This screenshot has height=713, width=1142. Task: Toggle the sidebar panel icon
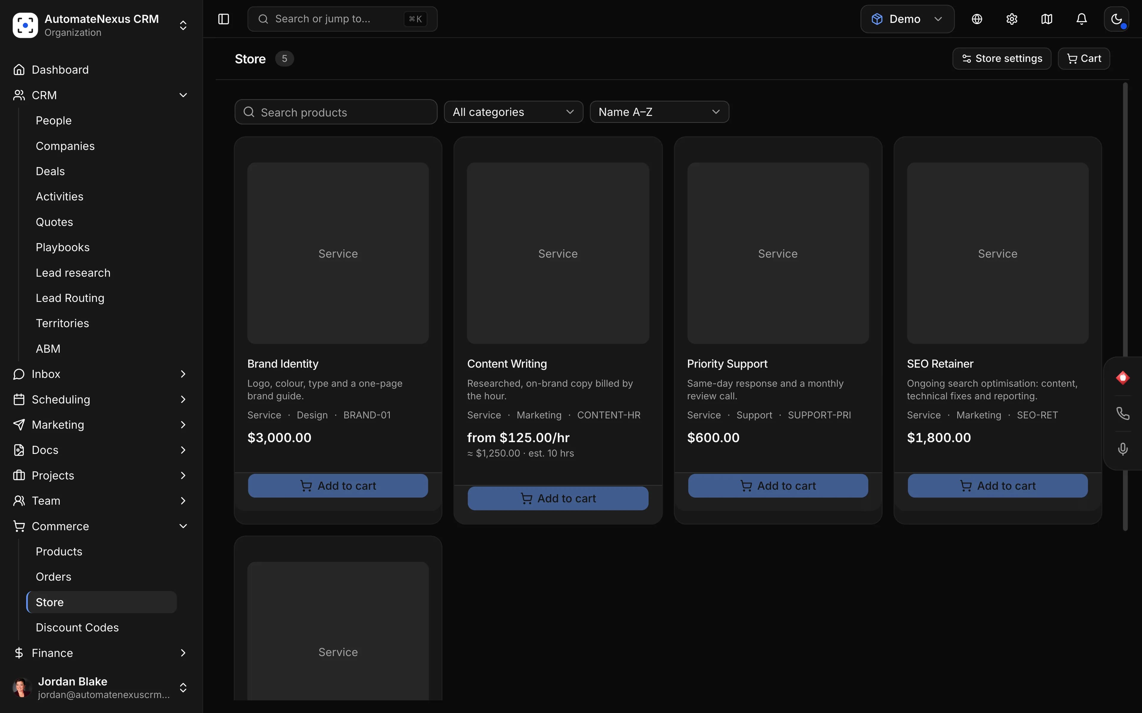223,19
